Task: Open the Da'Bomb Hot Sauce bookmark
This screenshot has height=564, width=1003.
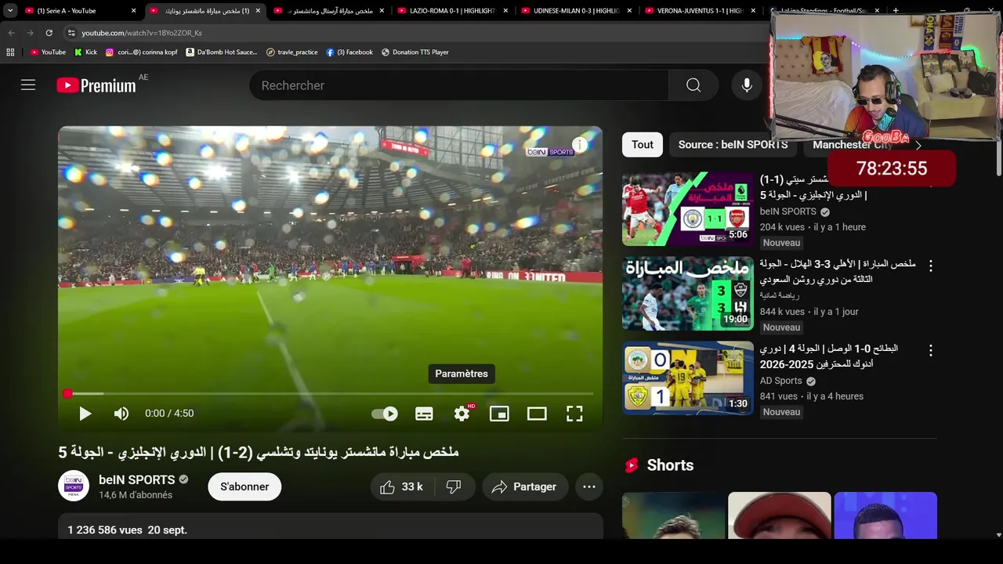Action: (222, 52)
